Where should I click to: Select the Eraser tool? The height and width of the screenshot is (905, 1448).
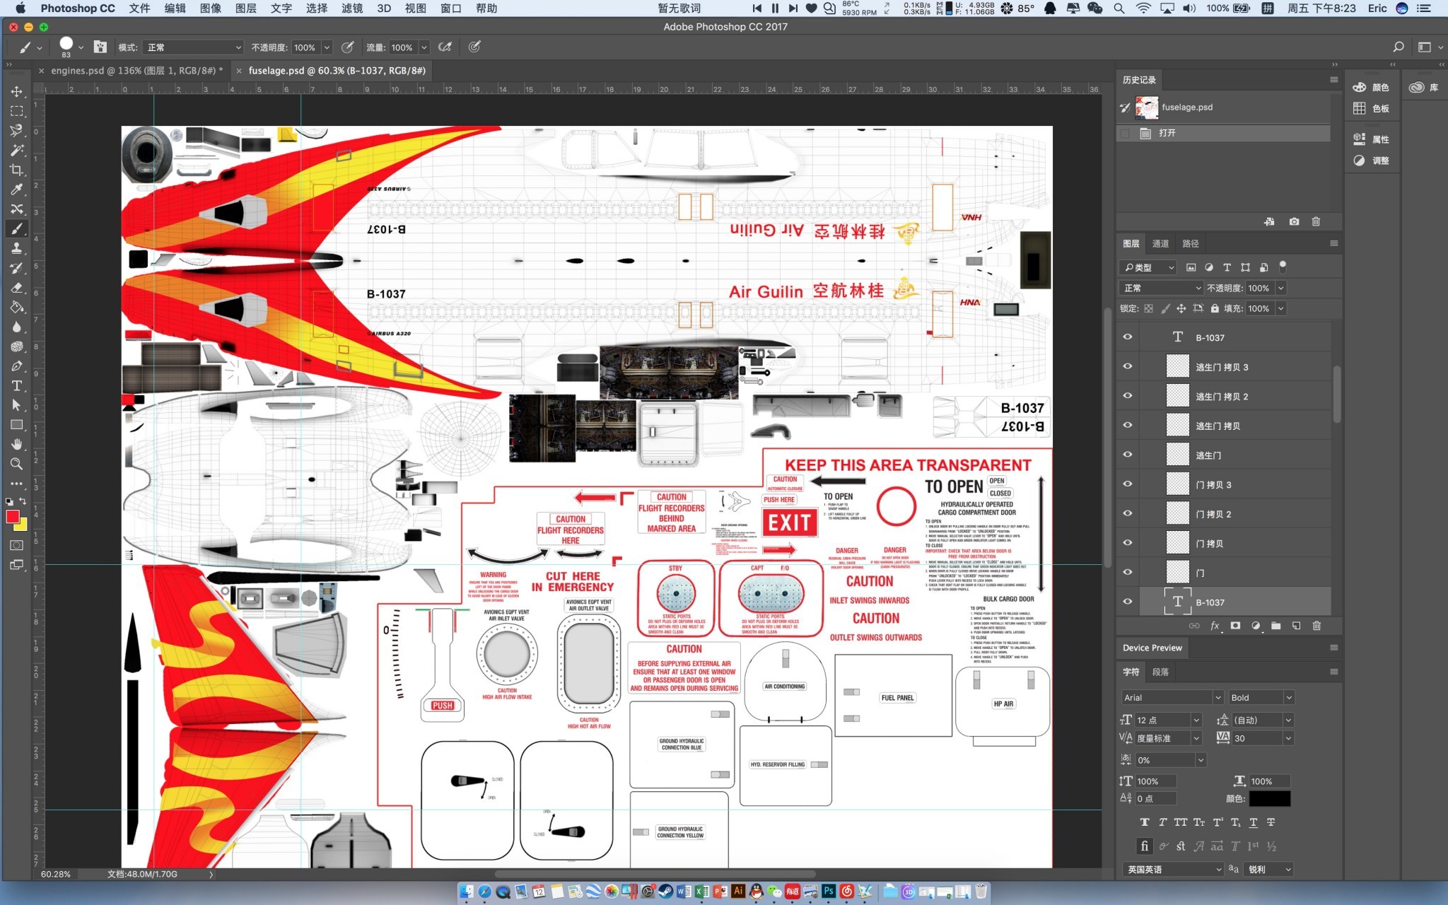point(17,288)
